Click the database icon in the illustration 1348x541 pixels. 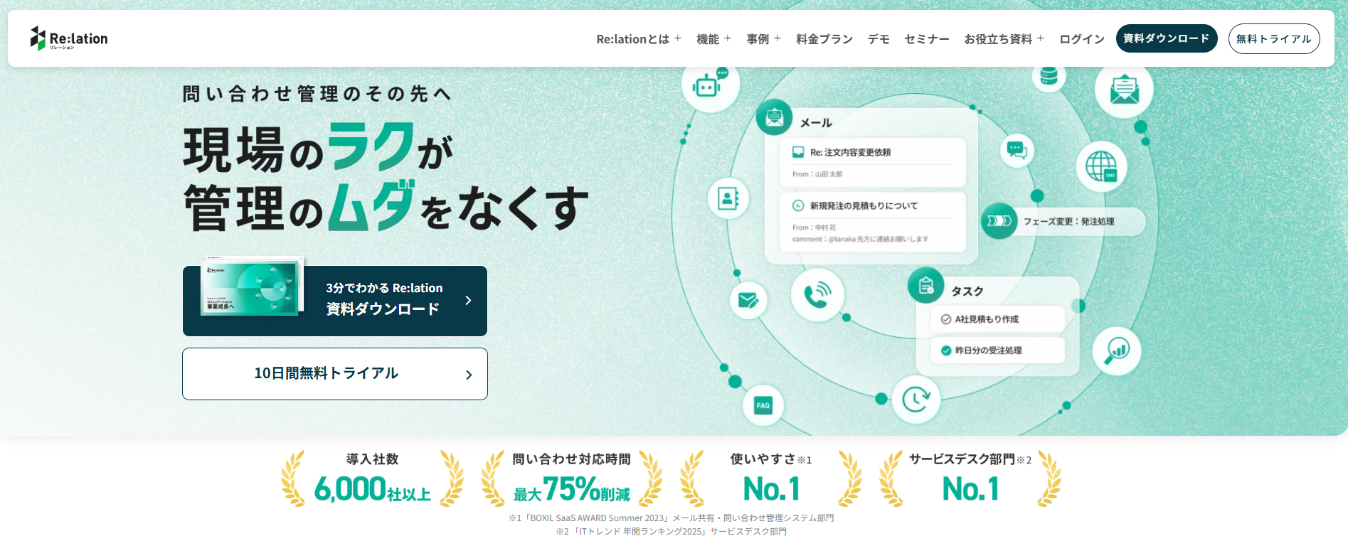point(1049,75)
